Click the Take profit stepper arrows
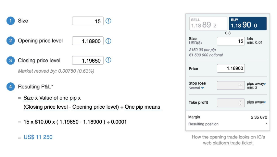 tap(241, 103)
